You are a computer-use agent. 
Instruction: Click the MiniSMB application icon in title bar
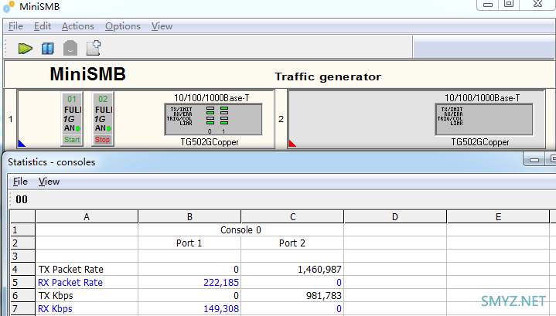[9, 6]
